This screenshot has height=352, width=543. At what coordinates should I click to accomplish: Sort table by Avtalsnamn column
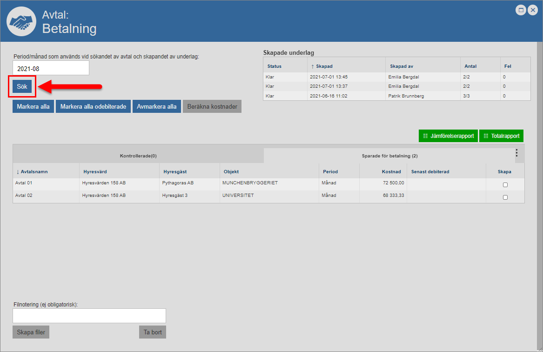(x=34, y=172)
